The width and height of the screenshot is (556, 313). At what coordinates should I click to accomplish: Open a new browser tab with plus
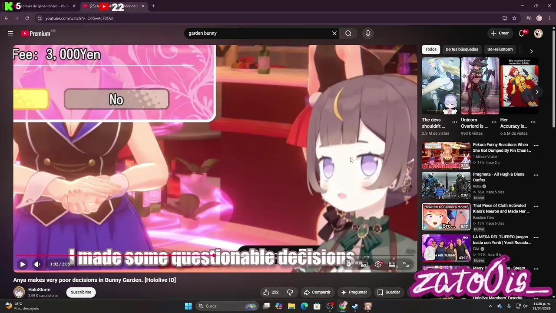(153, 6)
